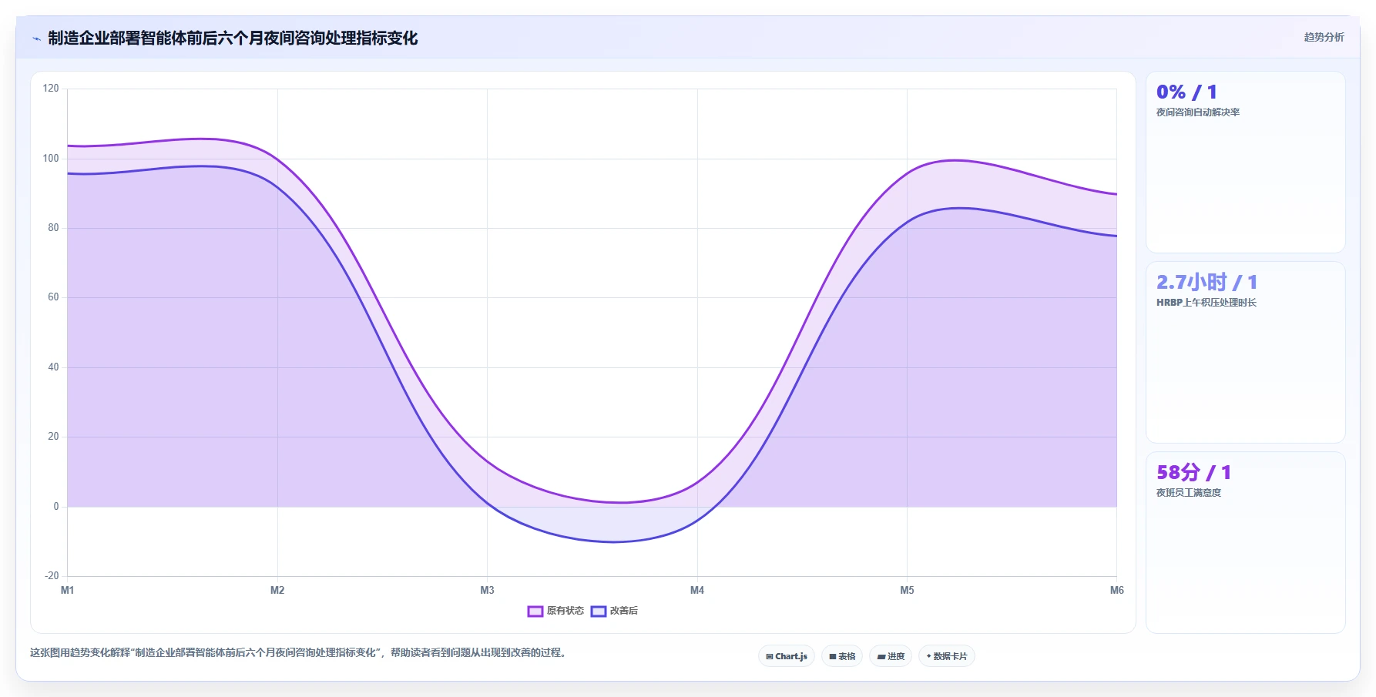Viewport: 1376px width, 697px height.
Task: Click the chart title heading text
Action: pos(233,39)
